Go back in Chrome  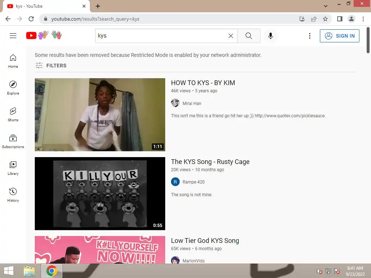[x=8, y=19]
